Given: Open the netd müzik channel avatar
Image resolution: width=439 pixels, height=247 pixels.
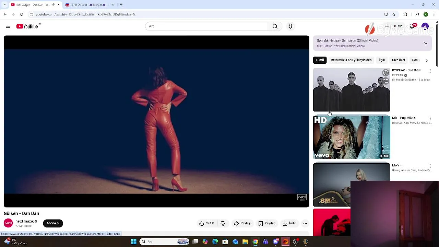Looking at the screenshot, I should pyautogui.click(x=8, y=223).
